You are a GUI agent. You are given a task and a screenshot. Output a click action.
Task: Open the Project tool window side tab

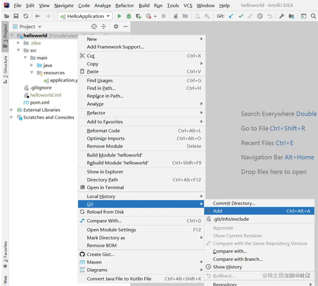[x=5, y=36]
